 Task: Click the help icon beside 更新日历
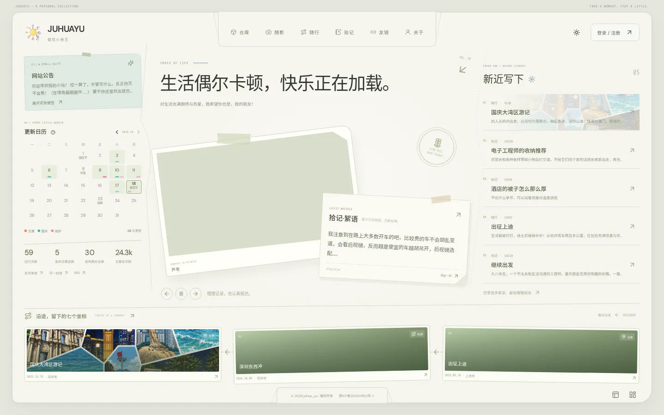tap(53, 132)
